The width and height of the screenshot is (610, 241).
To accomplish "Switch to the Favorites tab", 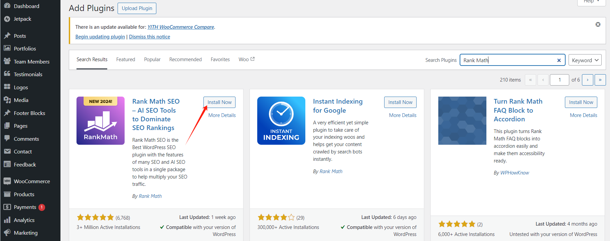I will [x=220, y=59].
